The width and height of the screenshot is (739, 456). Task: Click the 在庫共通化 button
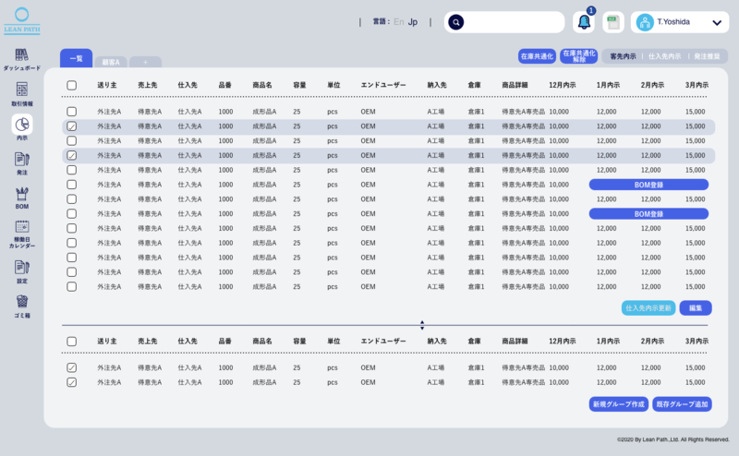tap(537, 56)
